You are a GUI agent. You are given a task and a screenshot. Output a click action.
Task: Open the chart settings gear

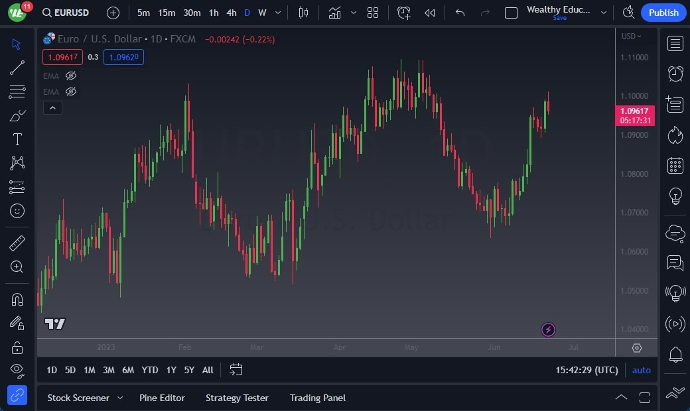(637, 347)
